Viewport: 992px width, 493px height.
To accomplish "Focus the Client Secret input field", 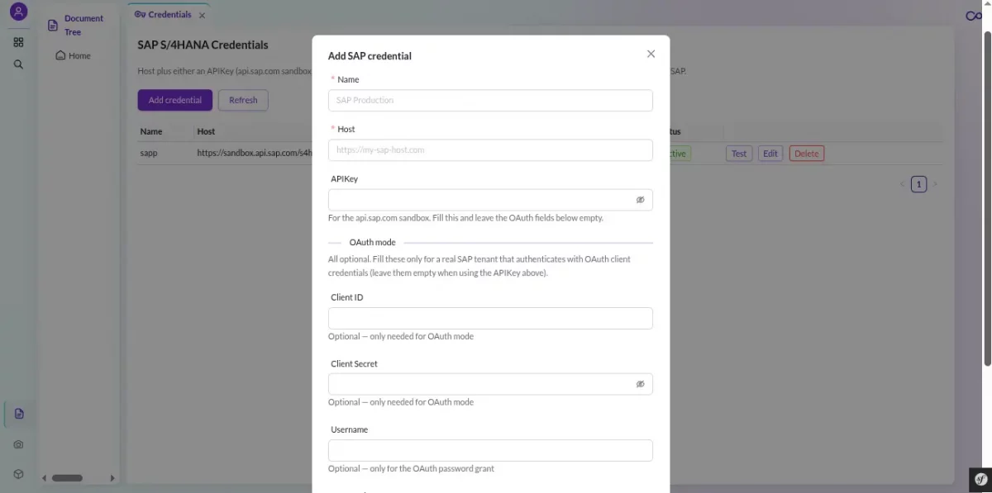I will point(490,384).
